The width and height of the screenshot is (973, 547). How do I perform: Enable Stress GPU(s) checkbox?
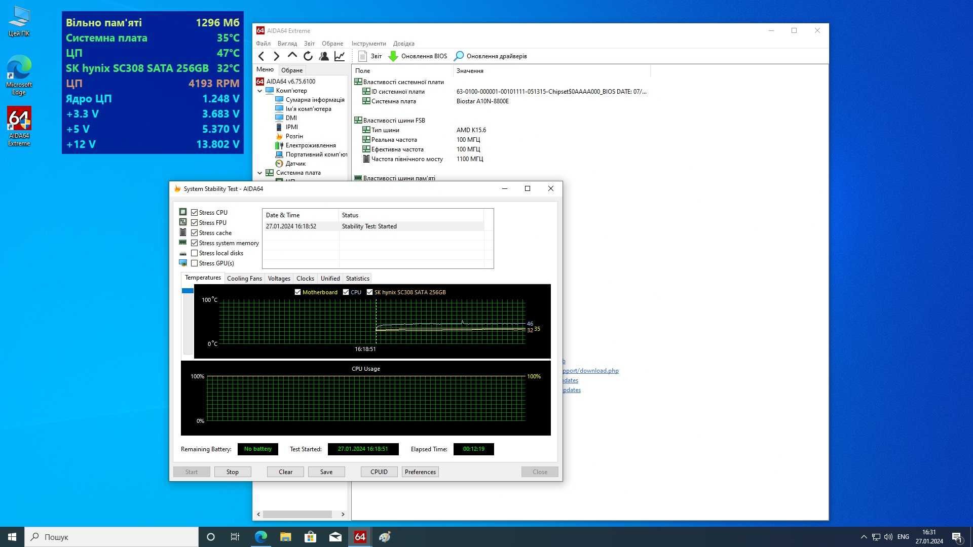[194, 263]
